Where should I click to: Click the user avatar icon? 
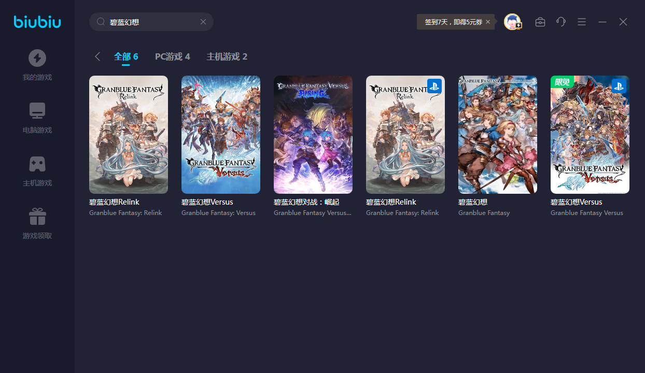click(x=512, y=22)
